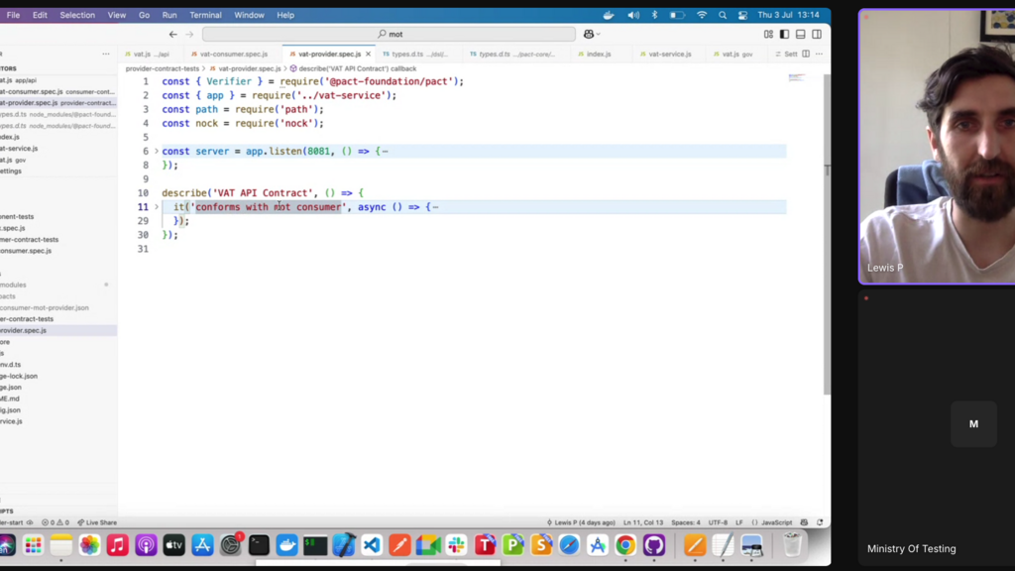This screenshot has height=571, width=1015.
Task: Expand the folded code at line 11
Action: (x=156, y=207)
